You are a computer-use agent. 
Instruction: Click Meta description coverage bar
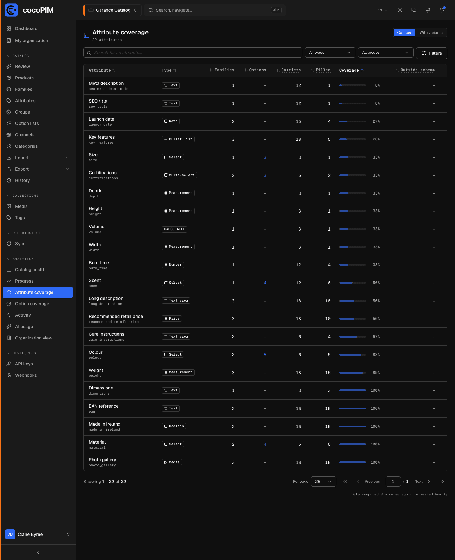point(353,85)
